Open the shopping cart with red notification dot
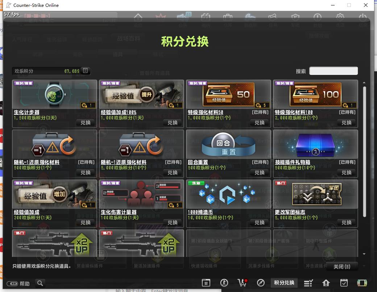 click(243, 283)
